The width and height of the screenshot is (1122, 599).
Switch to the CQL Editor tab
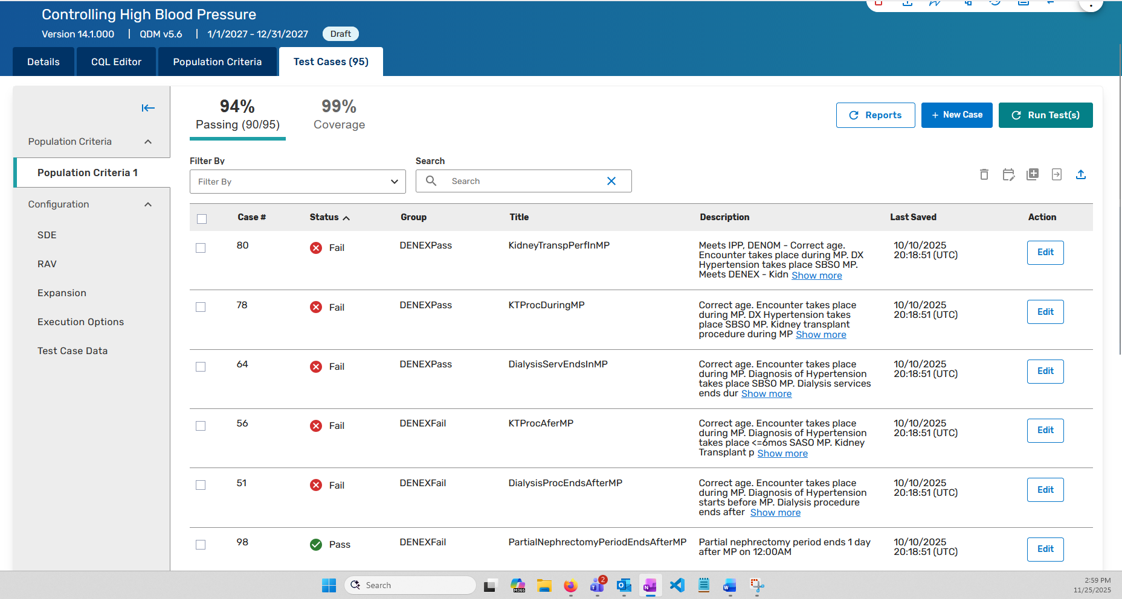pyautogui.click(x=116, y=62)
